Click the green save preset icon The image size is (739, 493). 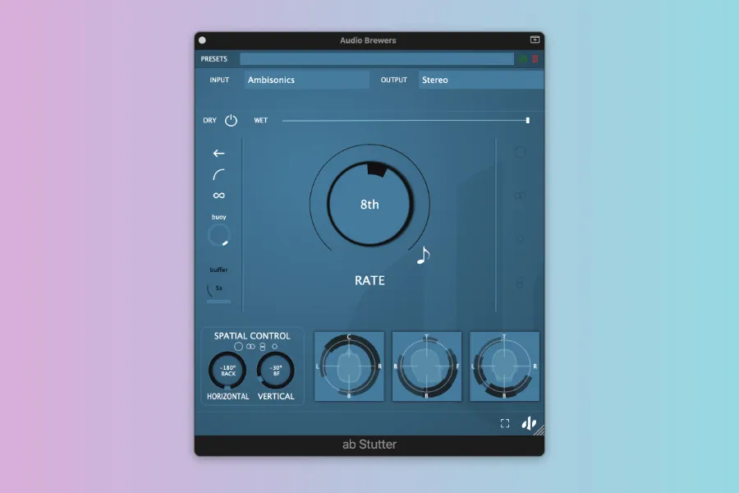[x=522, y=59]
